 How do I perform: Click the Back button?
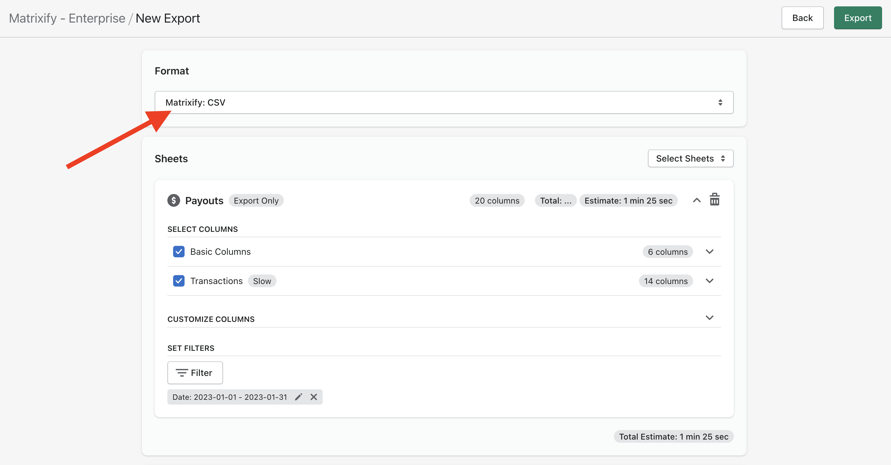[x=802, y=18]
